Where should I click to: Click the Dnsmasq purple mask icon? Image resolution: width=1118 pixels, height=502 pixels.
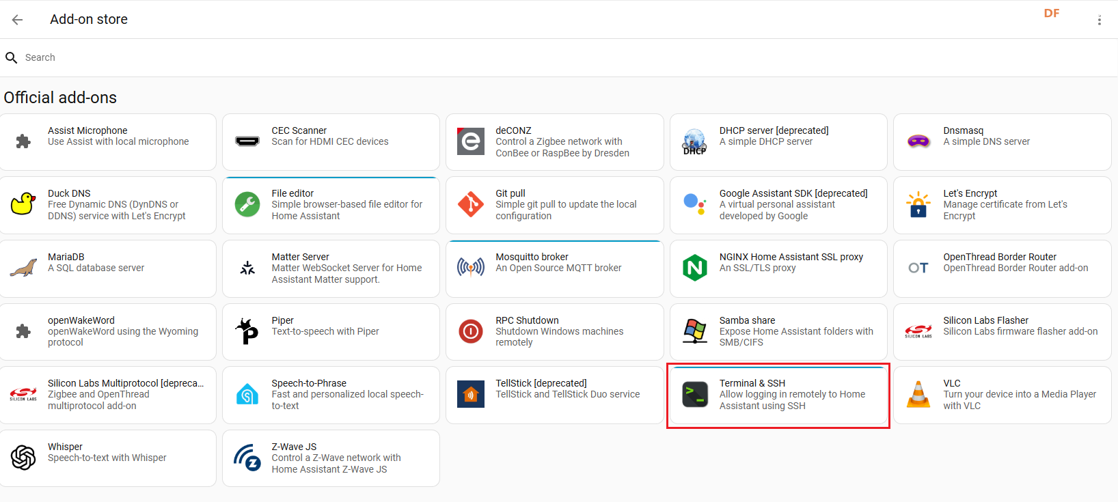918,141
